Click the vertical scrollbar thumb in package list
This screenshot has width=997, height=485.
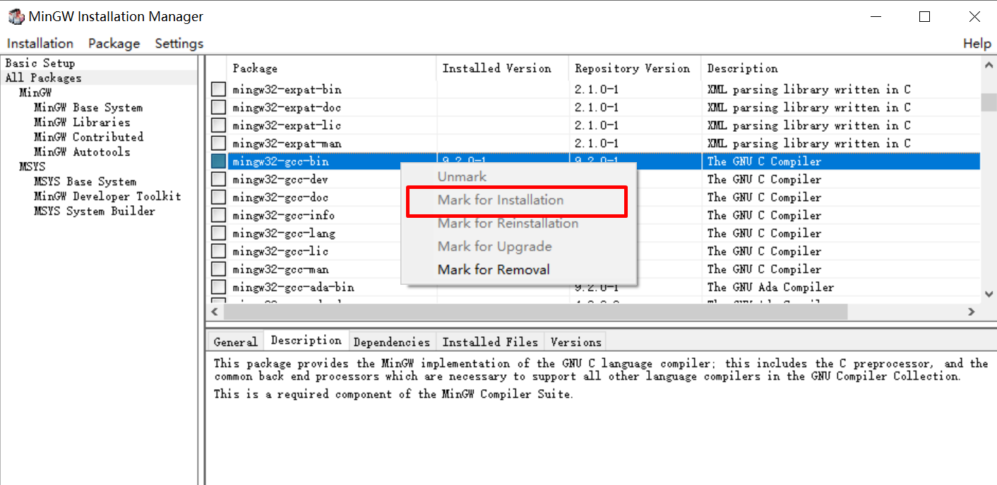click(989, 102)
